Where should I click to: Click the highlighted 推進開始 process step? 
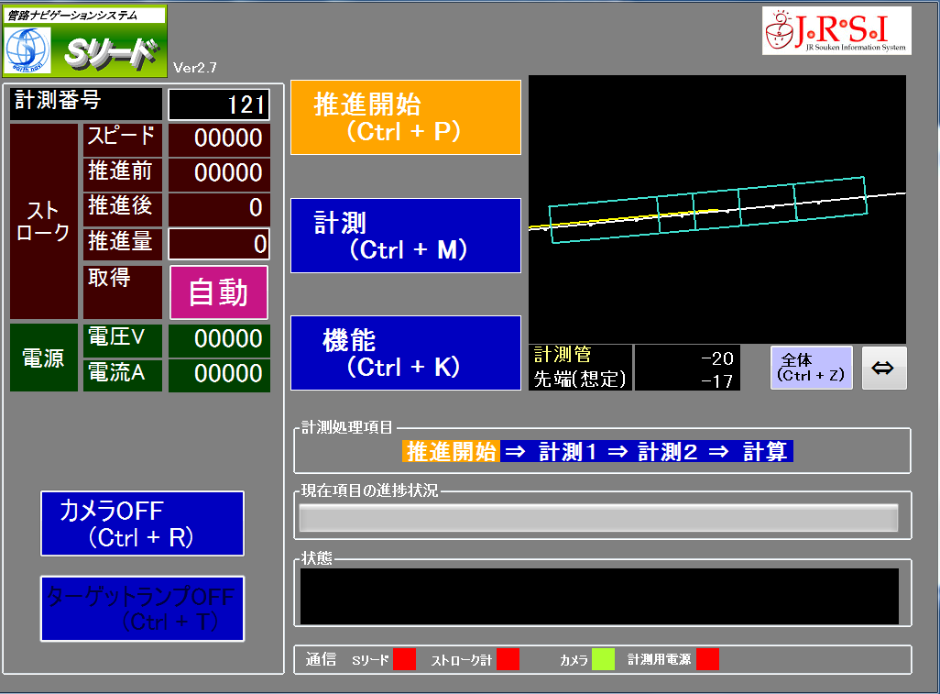point(451,451)
